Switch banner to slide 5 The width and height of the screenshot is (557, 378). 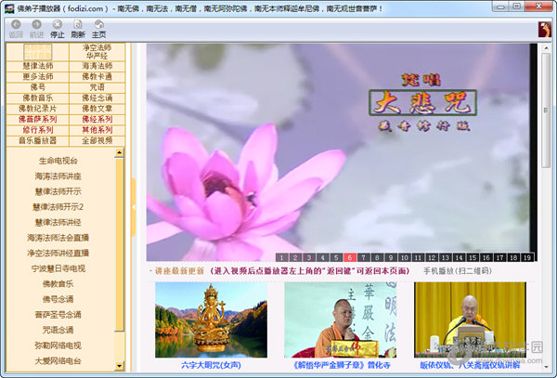coord(336,257)
